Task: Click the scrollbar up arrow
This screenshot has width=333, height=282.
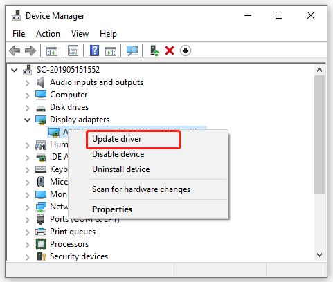Action: click(319, 70)
